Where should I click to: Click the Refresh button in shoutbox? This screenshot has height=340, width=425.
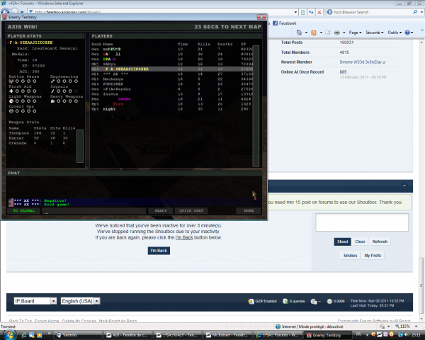click(x=380, y=242)
